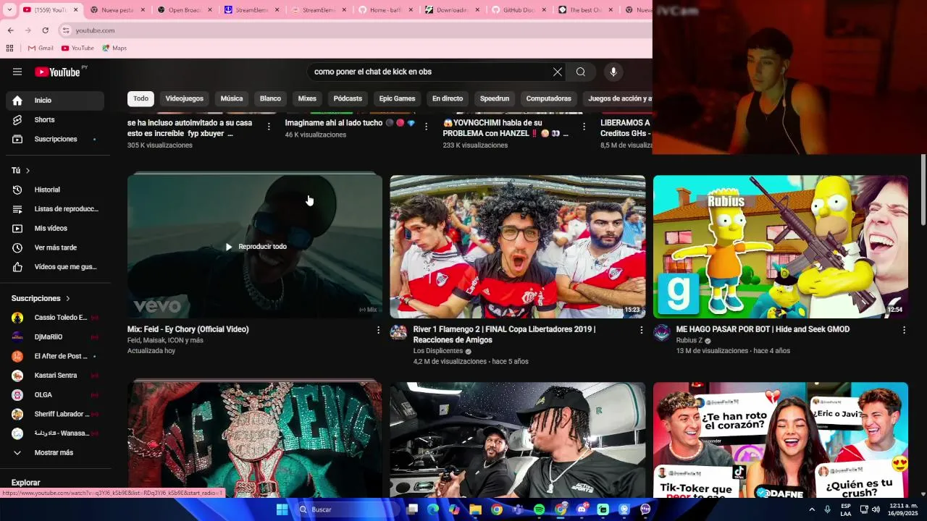The image size is (927, 521).
Task: Open Gmail bookmark
Action: [41, 48]
